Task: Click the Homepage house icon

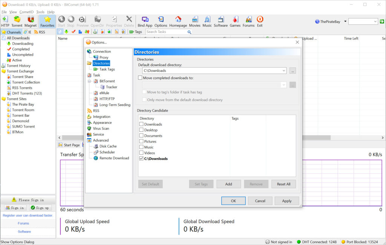Action: (x=178, y=21)
